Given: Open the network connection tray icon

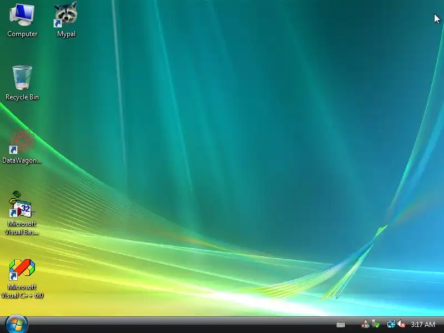Looking at the screenshot, I should [x=391, y=324].
